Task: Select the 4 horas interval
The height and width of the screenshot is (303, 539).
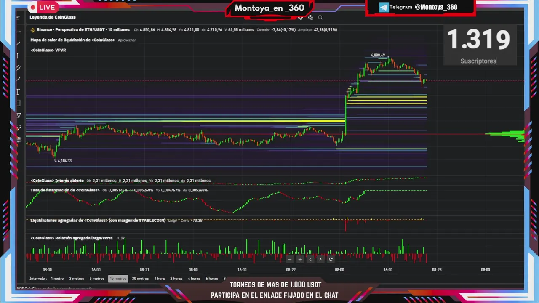Action: [x=194, y=279]
